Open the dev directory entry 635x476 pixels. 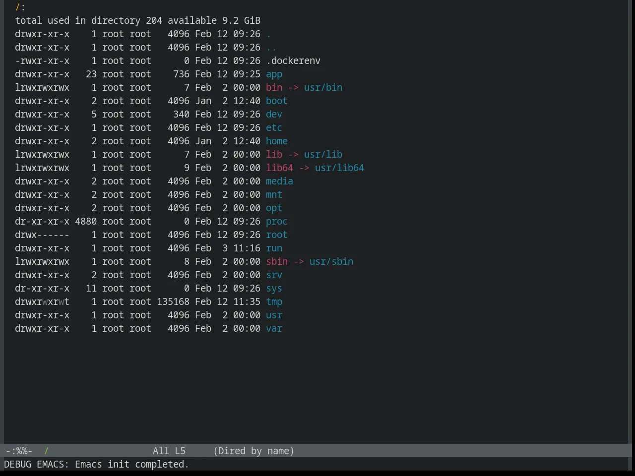274,115
